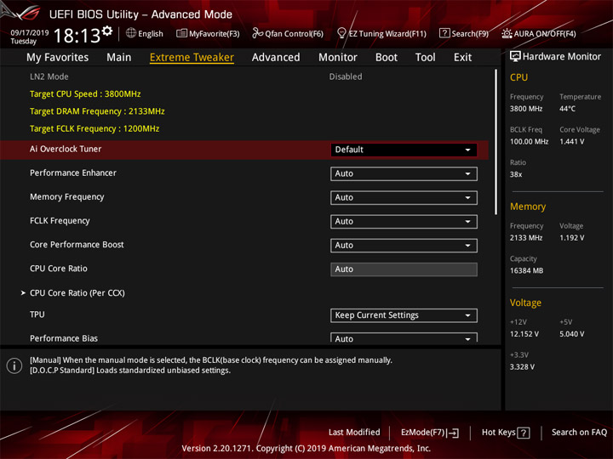This screenshot has width=613, height=459.
Task: Click the 18:13 clock display
Action: 77,36
